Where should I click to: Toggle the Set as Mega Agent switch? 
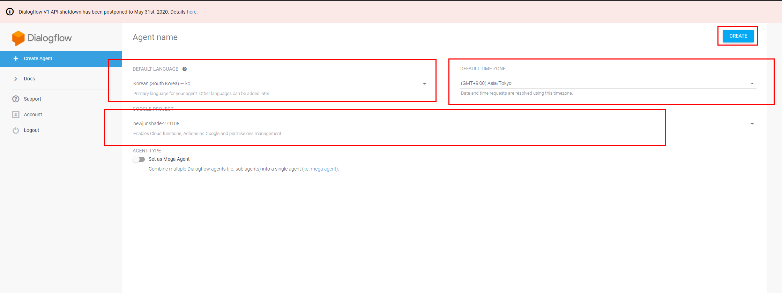coord(139,159)
